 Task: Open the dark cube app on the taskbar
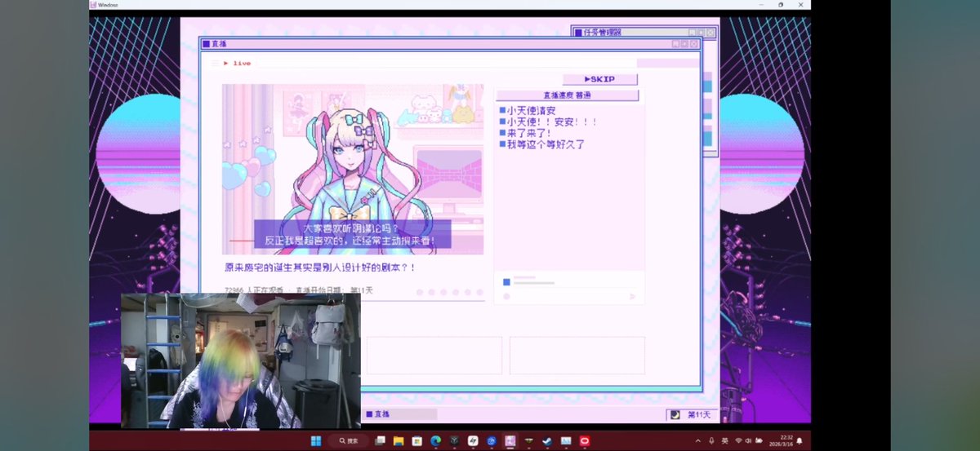[x=454, y=440]
